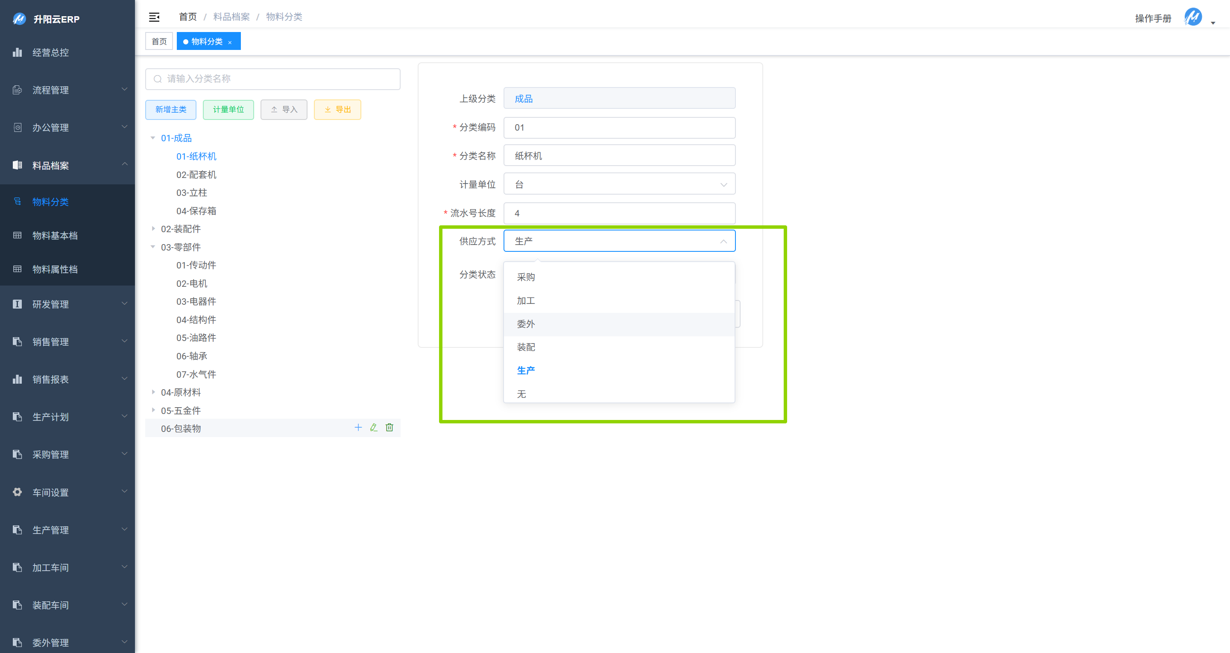Click the 请输入分类名称 search field
The width and height of the screenshot is (1230, 653).
(272, 79)
